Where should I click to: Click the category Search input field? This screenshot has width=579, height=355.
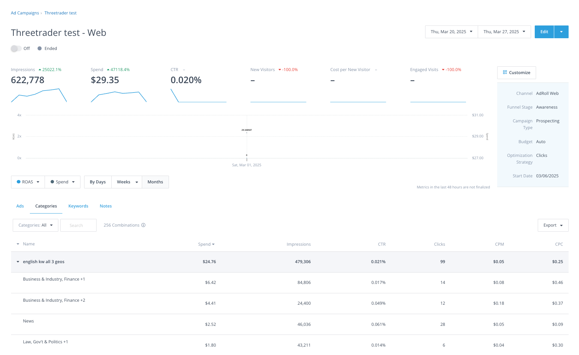(x=78, y=225)
